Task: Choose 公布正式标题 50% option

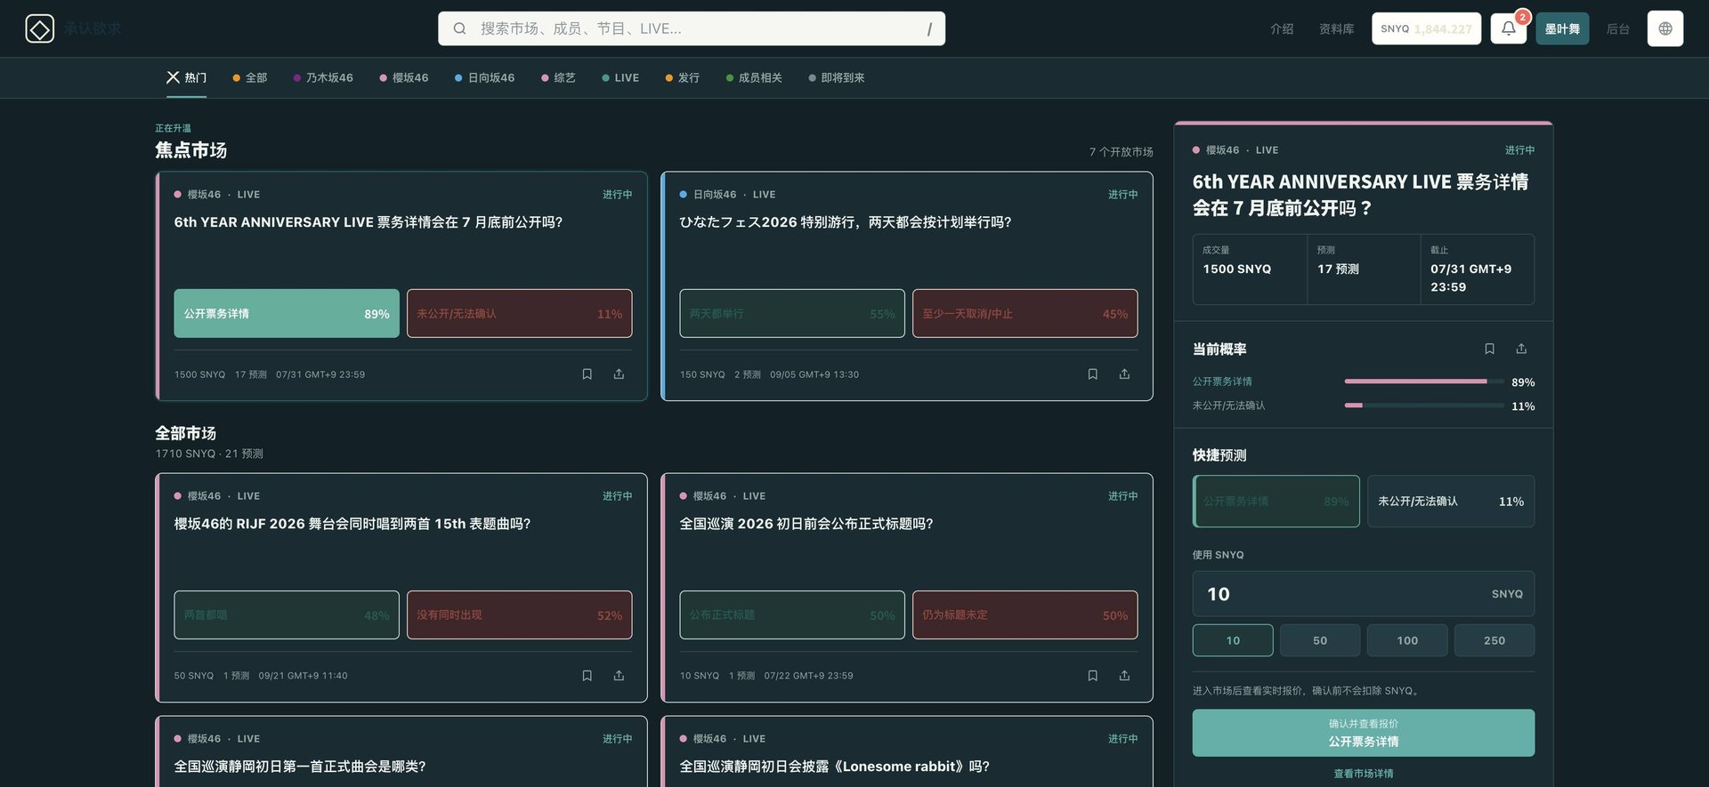Action: coord(792,614)
